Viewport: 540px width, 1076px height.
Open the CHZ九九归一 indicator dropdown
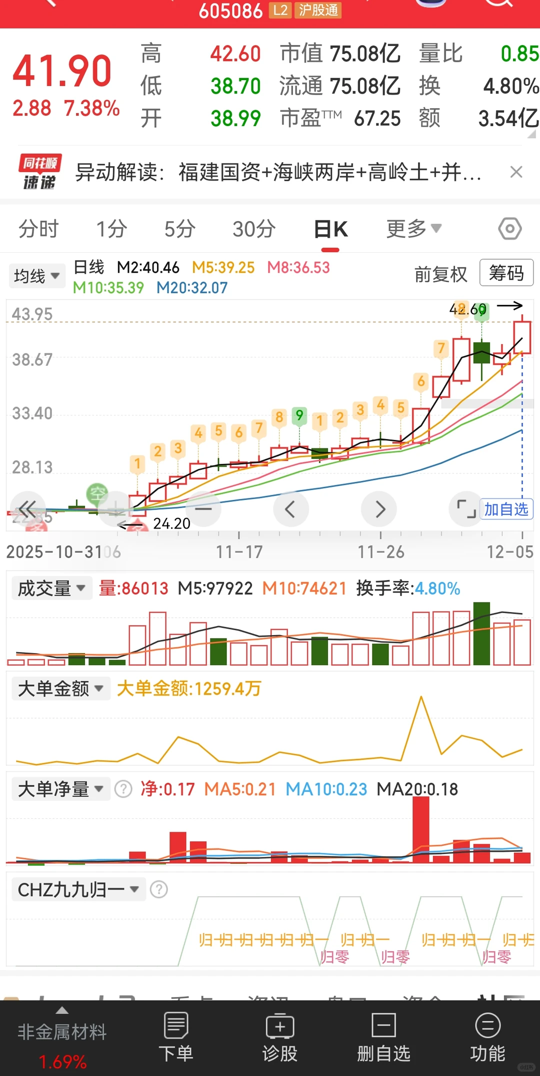(x=78, y=889)
